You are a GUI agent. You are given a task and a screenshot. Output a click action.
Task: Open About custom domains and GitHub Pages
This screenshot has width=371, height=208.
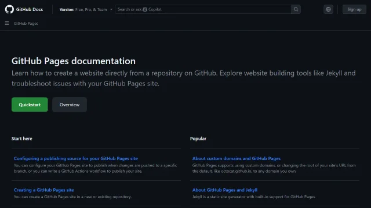tap(237, 158)
